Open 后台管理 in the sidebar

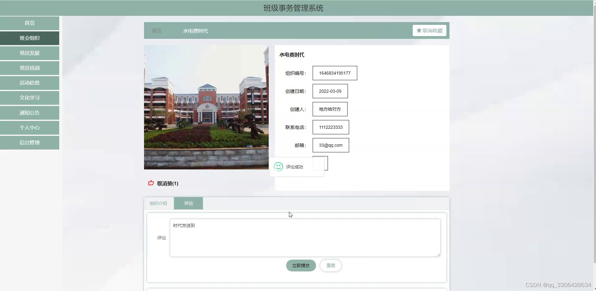pyautogui.click(x=30, y=142)
